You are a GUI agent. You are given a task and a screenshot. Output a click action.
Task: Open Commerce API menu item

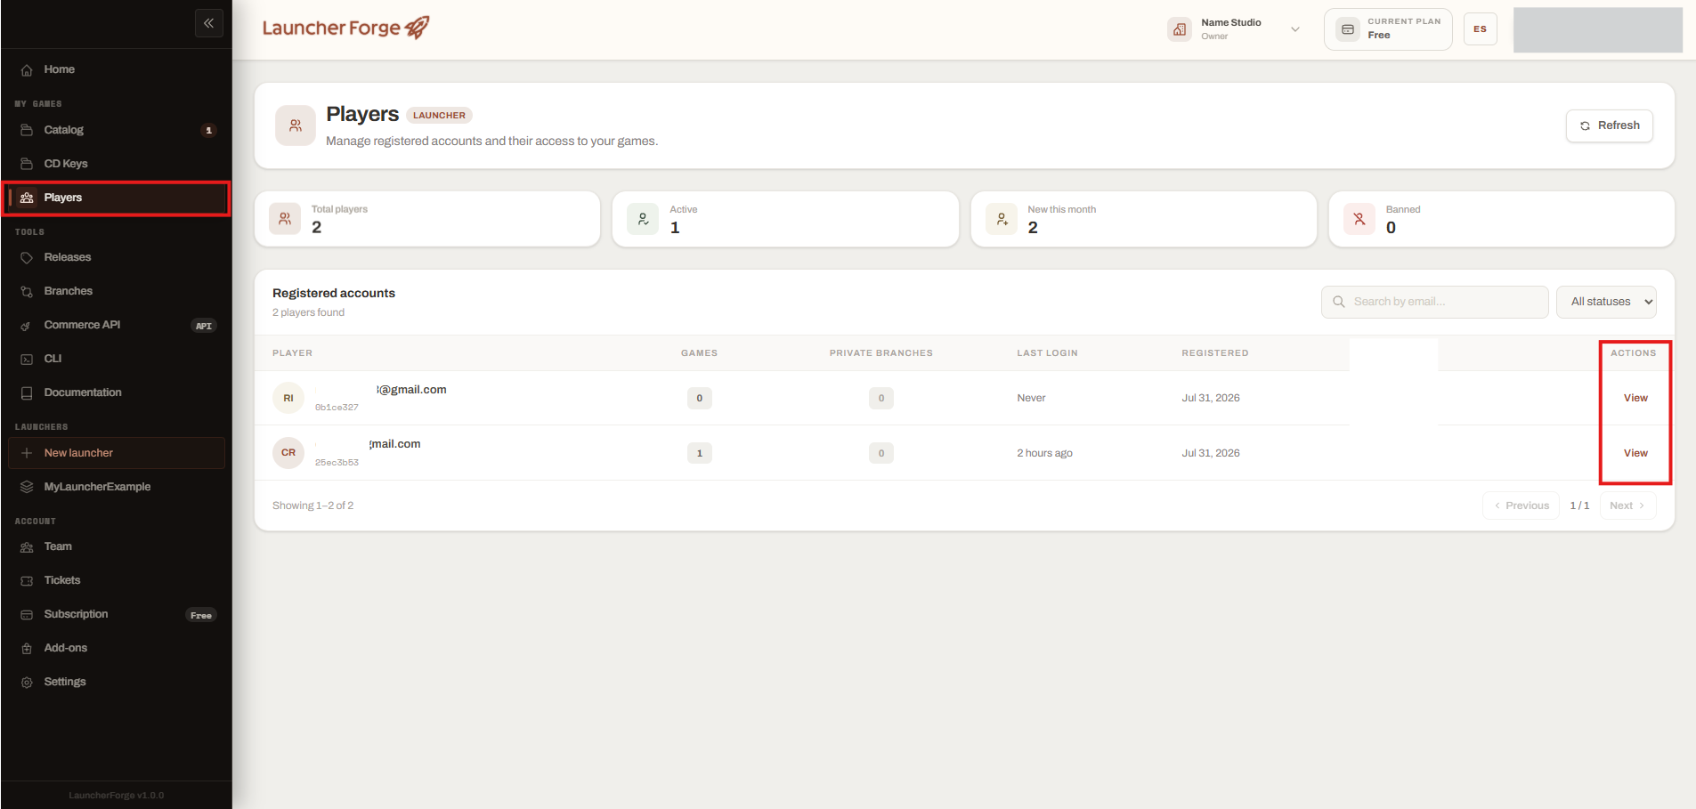tap(116, 325)
